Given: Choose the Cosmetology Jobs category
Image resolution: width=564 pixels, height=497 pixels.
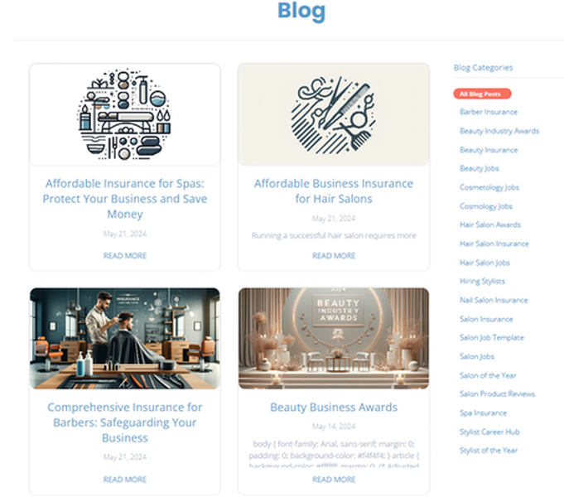Looking at the screenshot, I should (x=489, y=187).
